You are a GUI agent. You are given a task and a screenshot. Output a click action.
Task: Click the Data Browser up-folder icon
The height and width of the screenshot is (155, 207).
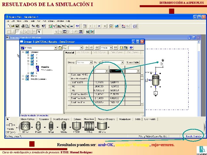60,48
